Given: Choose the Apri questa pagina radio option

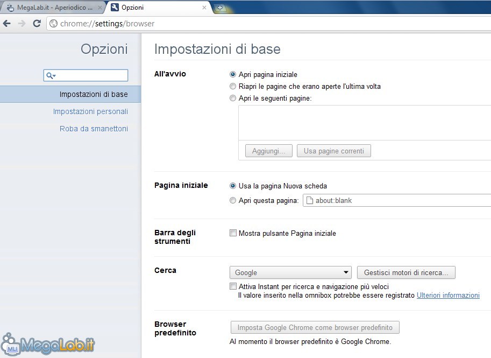Looking at the screenshot, I should pos(233,200).
